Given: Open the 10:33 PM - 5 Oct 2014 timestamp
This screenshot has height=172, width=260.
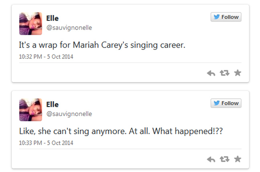Looking at the screenshot, I should click(46, 143).
